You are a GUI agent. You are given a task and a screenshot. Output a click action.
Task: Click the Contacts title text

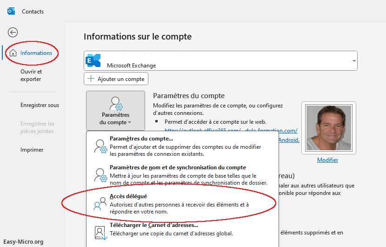coord(33,12)
